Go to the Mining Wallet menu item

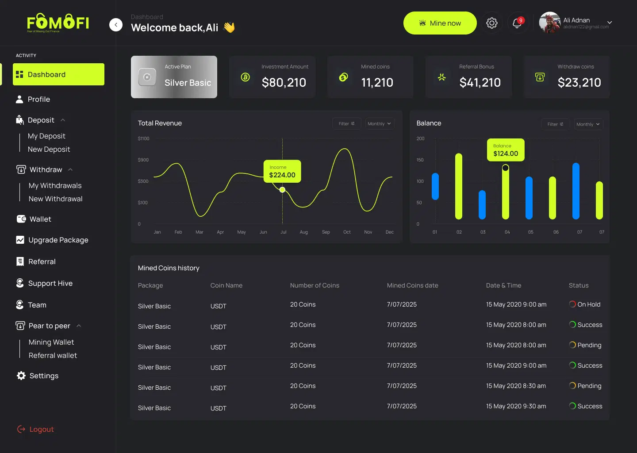tap(51, 342)
